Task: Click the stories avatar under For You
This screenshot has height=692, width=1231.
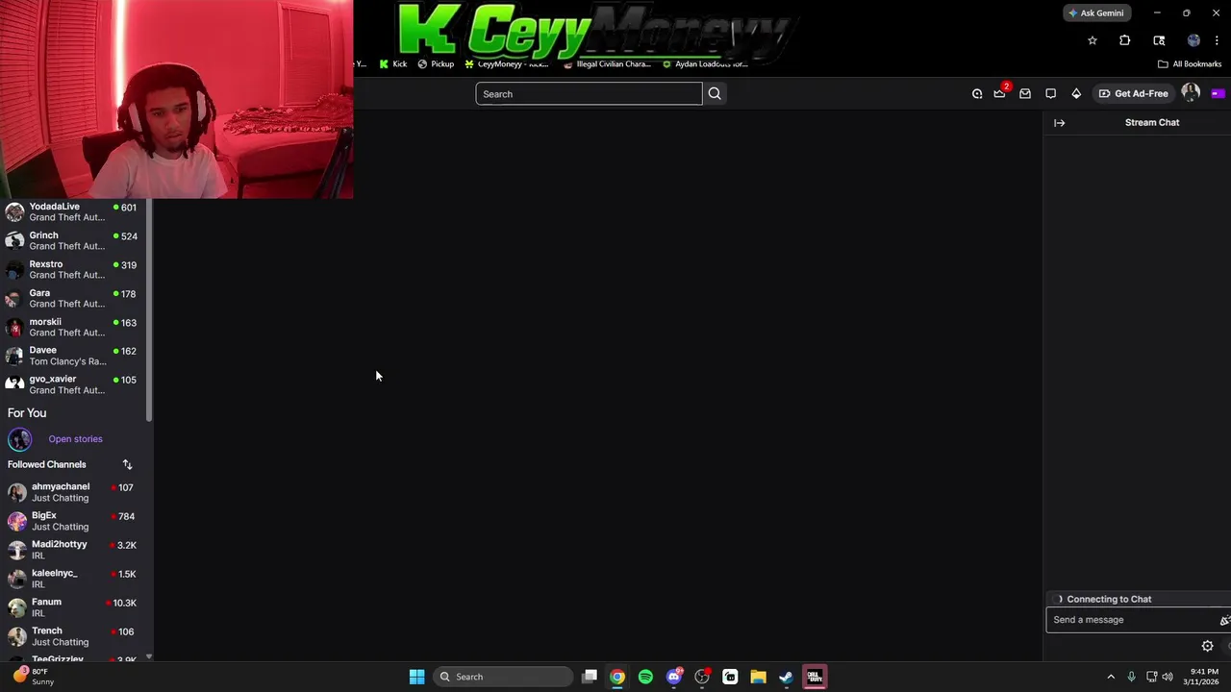Action: 20,439
